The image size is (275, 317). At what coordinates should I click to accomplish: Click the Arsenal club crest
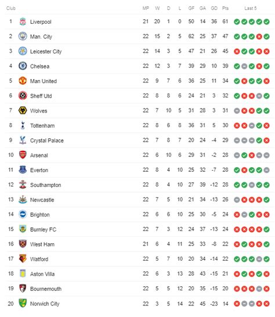click(x=23, y=155)
